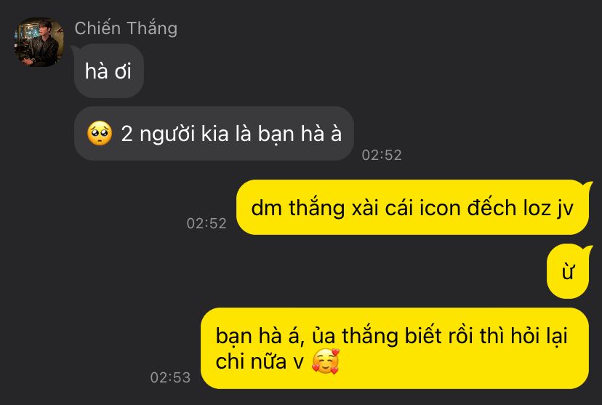602x405 pixels.
Task: Click the sender name Chiến Thắng
Action: pos(126,29)
